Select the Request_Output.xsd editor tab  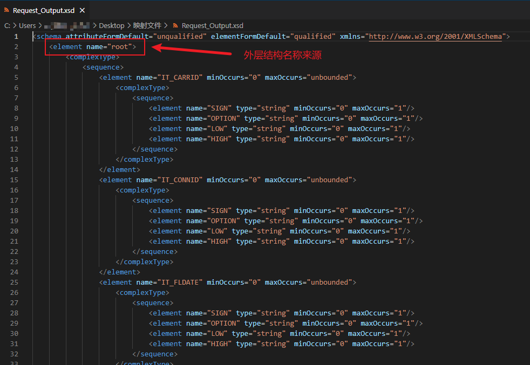coord(44,10)
